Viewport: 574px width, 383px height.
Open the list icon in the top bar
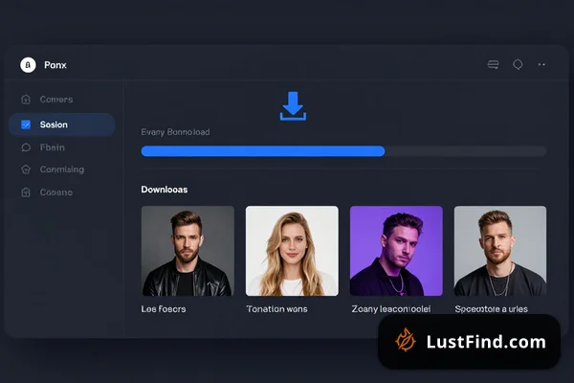[x=493, y=65]
